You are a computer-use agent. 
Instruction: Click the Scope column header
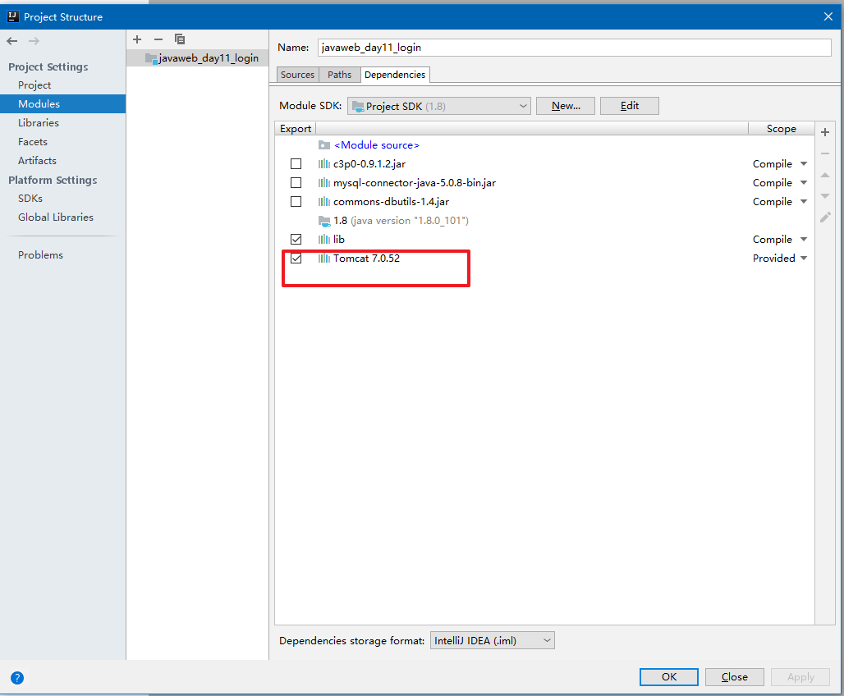click(x=781, y=129)
